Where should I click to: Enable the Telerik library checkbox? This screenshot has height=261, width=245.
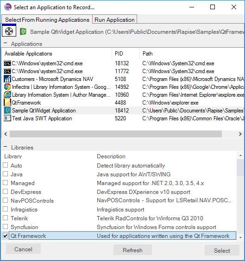pyautogui.click(x=6, y=218)
